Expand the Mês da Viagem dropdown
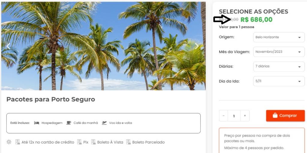This screenshot has height=153, width=307. (279, 52)
